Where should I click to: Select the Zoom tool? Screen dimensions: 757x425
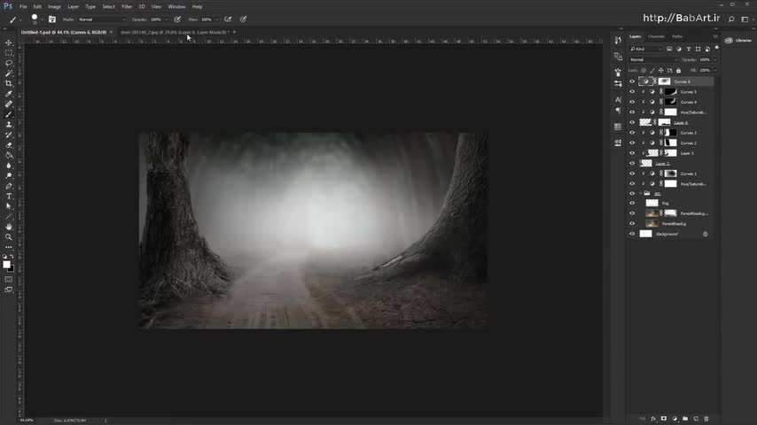pos(9,237)
